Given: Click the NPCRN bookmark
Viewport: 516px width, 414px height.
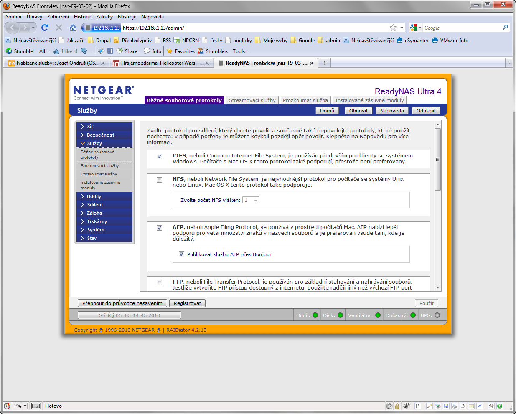Looking at the screenshot, I should point(186,40).
